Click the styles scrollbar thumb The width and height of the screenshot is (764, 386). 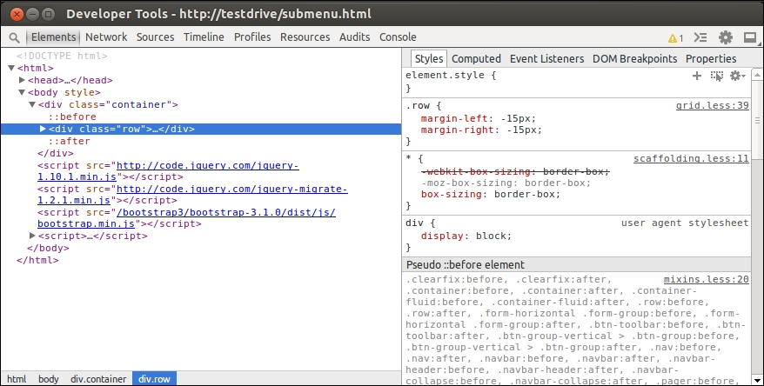coord(757,120)
